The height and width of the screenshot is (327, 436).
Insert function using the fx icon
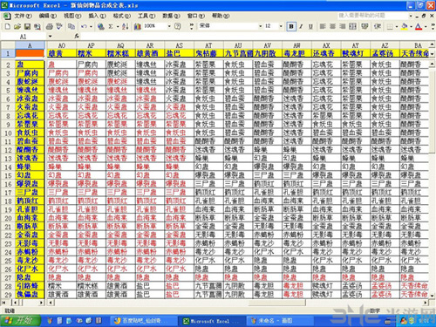click(77, 36)
